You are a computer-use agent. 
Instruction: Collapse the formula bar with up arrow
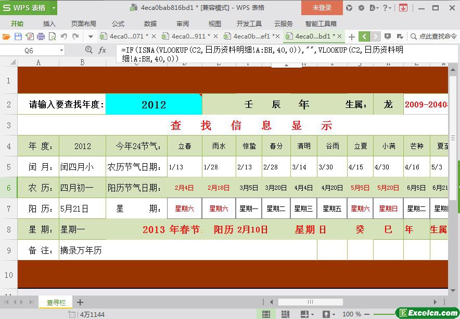286,65
